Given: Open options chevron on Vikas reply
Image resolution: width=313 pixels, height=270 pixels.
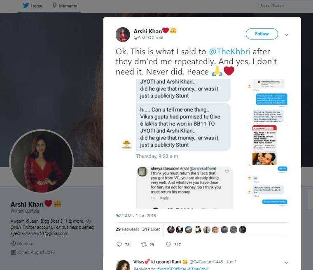Looking at the screenshot, I should pos(287,262).
